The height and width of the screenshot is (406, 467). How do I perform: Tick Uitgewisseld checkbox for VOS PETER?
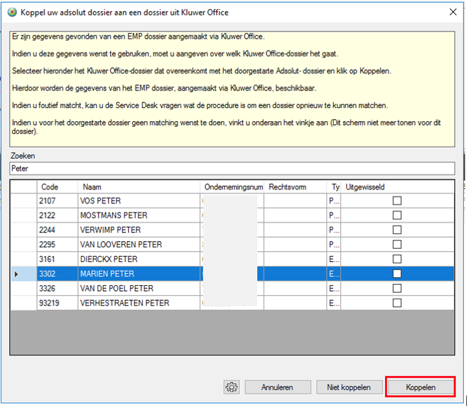(397, 201)
